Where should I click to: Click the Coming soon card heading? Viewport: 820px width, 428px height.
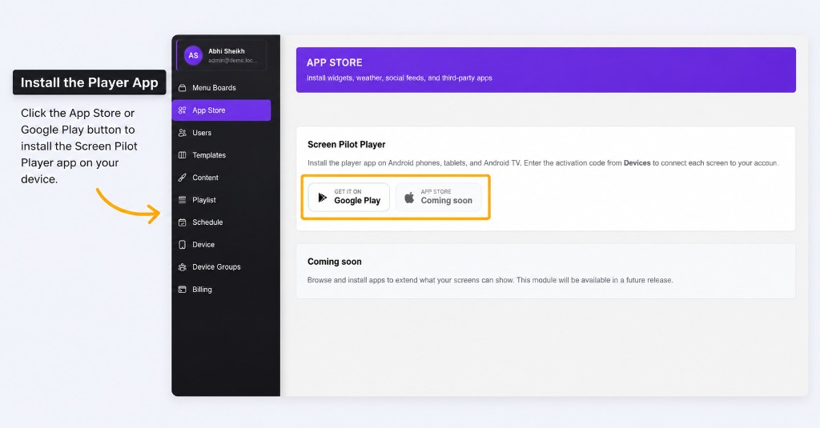[x=334, y=262]
